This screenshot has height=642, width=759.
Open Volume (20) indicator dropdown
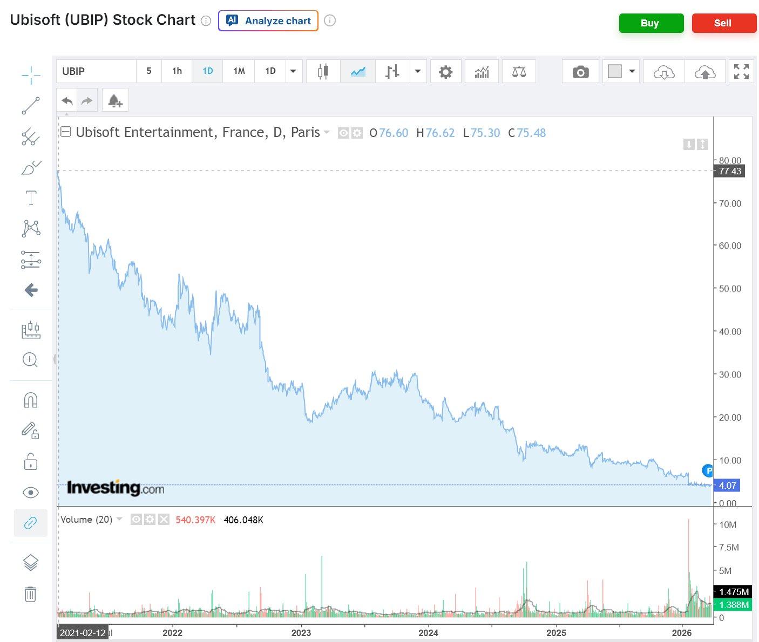pos(119,519)
